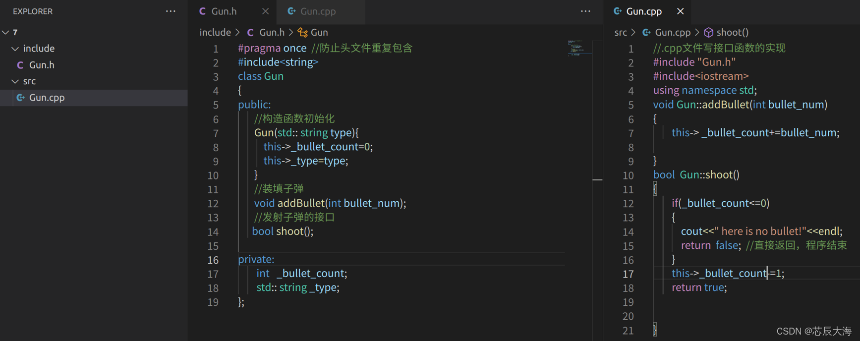
Task: Click "this-> _bullet_count+=bullet_num;" line
Action: (755, 132)
